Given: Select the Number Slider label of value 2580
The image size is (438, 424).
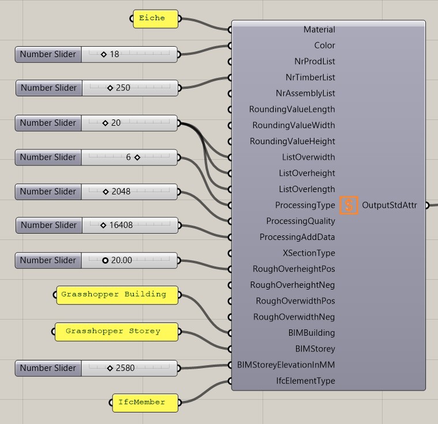Looking at the screenshot, I should pyautogui.click(x=48, y=368).
